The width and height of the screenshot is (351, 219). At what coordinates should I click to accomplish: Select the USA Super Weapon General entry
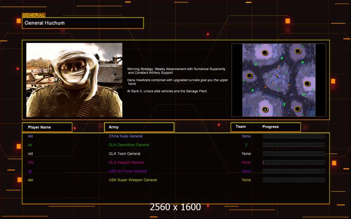[133, 180]
